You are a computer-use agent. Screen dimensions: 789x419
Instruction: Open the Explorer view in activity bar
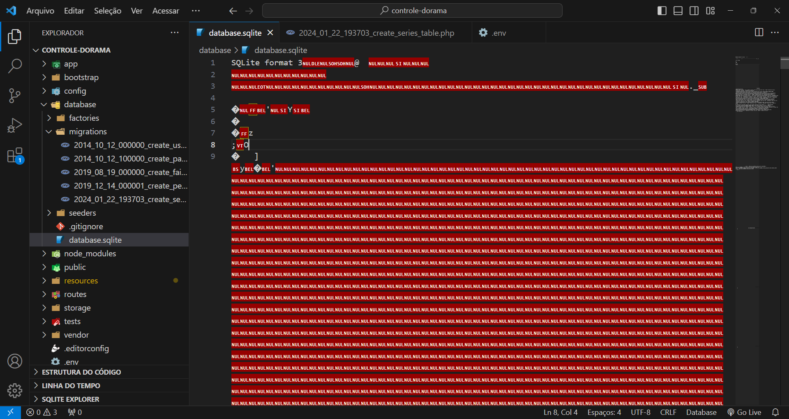(15, 37)
